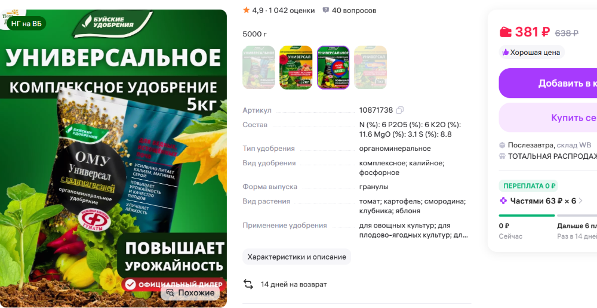Click the return arrows icon
The image size is (597, 308).
[x=248, y=284]
